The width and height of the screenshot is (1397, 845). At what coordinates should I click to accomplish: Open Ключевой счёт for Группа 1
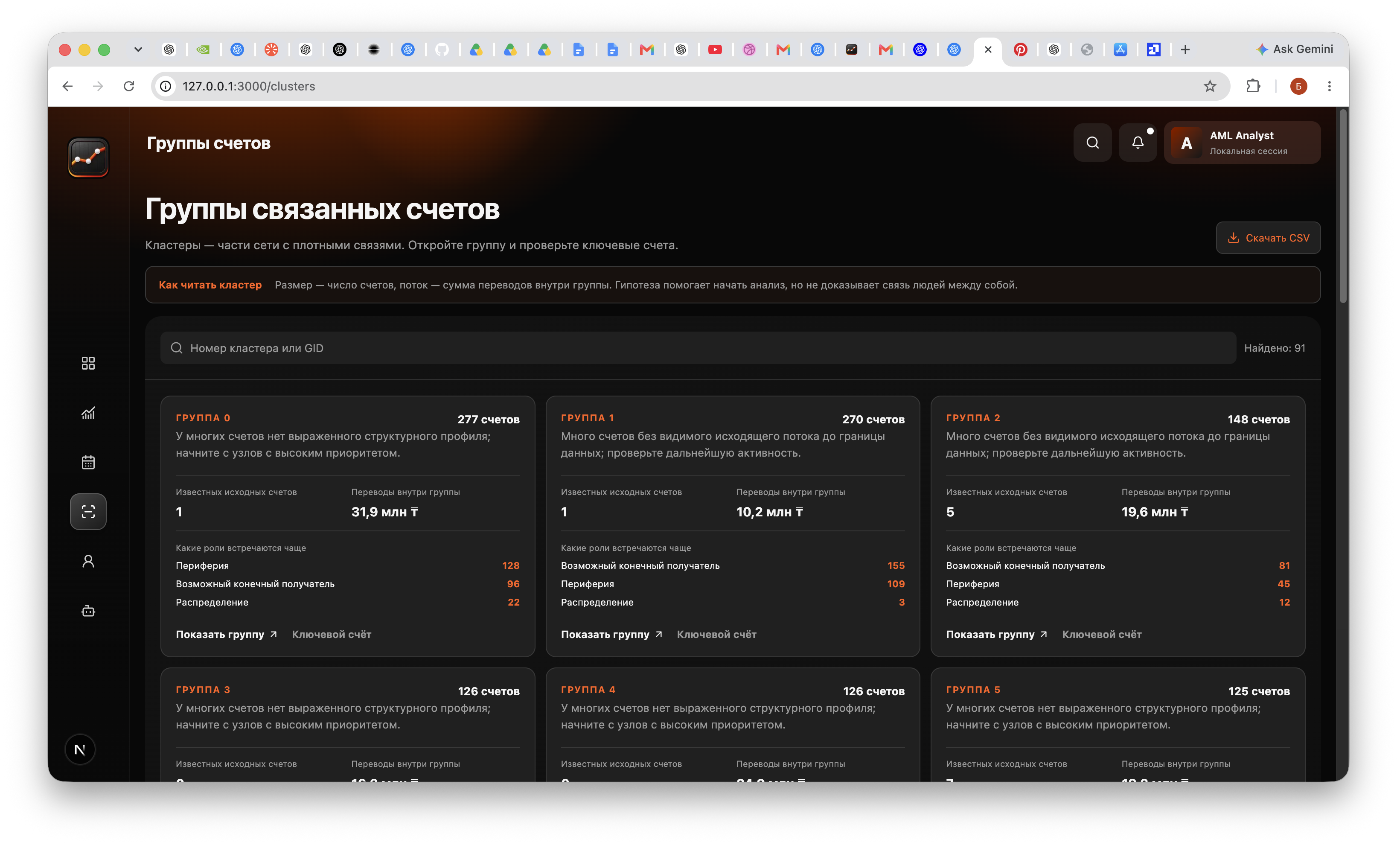(x=716, y=634)
